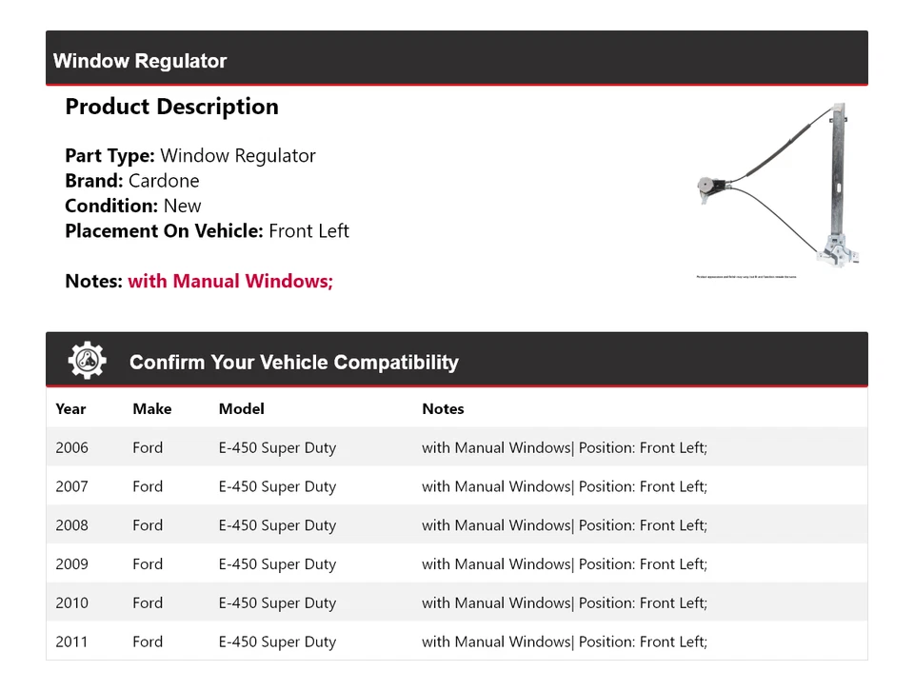Click the Model column header
Viewport: 914px width, 691px height.
(241, 408)
